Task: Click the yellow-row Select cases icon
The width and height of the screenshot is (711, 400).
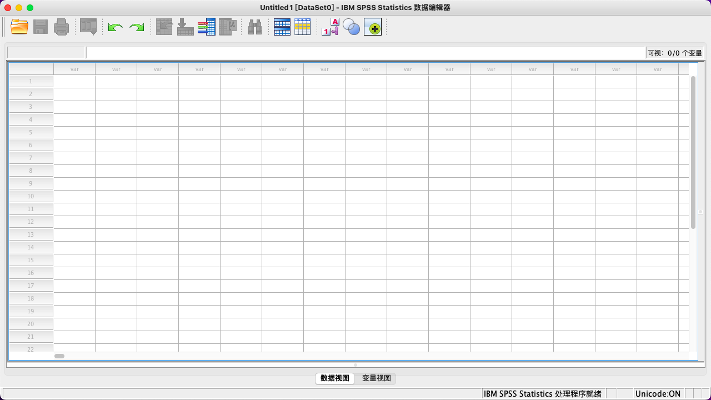Action: tap(303, 27)
